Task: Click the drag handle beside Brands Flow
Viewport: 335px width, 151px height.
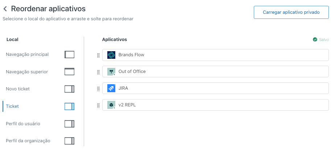Action: 98,55
